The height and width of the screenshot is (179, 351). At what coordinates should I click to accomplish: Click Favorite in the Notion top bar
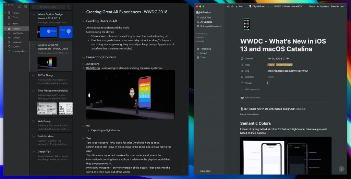pyautogui.click(x=335, y=7)
